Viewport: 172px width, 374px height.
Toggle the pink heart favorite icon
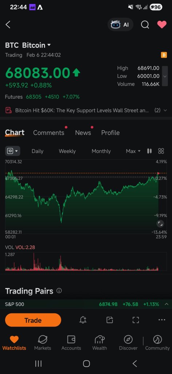click(x=162, y=24)
